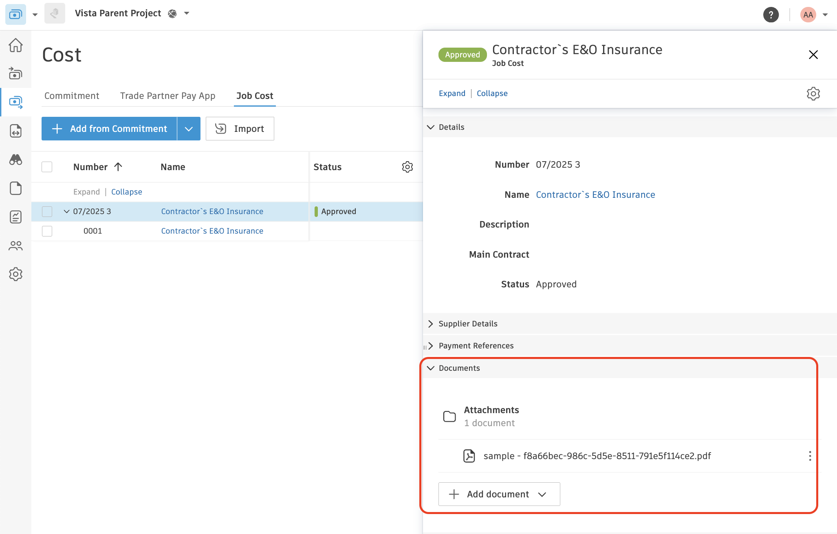Select the Cost module icon in the sidebar
This screenshot has height=534, width=837.
(x=15, y=102)
